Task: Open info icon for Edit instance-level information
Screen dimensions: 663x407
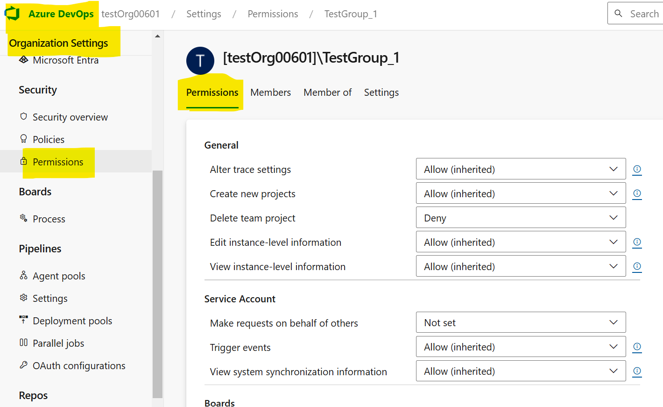Action: coord(637,242)
